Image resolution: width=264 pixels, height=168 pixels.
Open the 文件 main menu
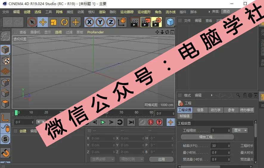[6, 12]
